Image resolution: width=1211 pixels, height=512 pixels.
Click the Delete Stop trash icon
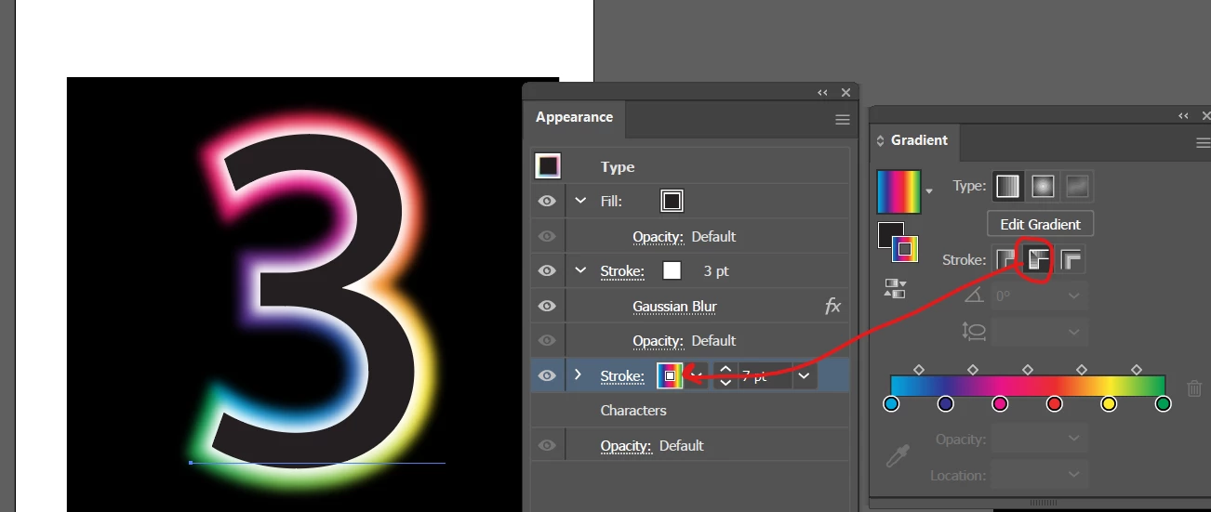tap(1195, 388)
